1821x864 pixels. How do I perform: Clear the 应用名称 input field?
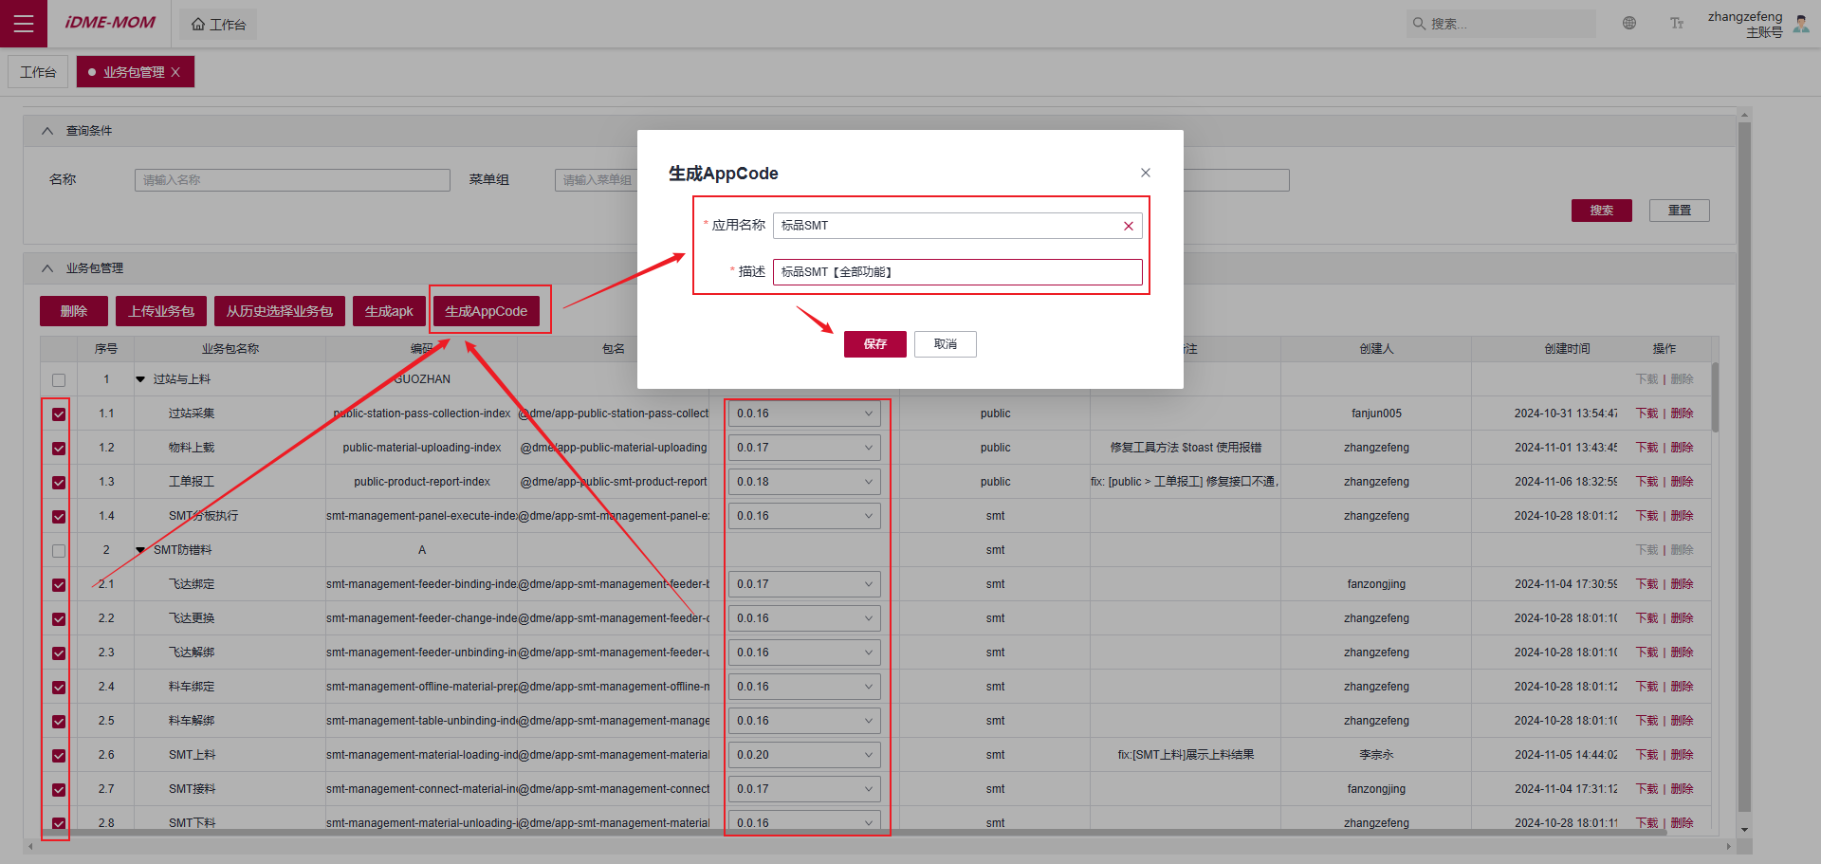(1129, 226)
